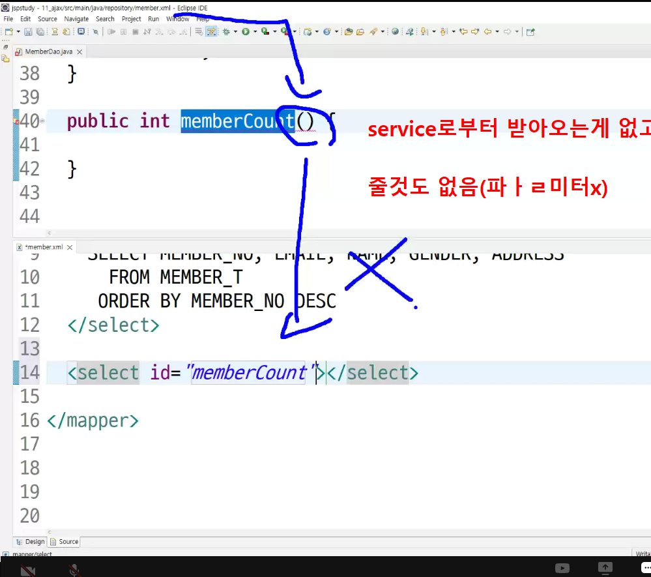
Task: Collapse the method fold on line 40
Action: [x=42, y=121]
